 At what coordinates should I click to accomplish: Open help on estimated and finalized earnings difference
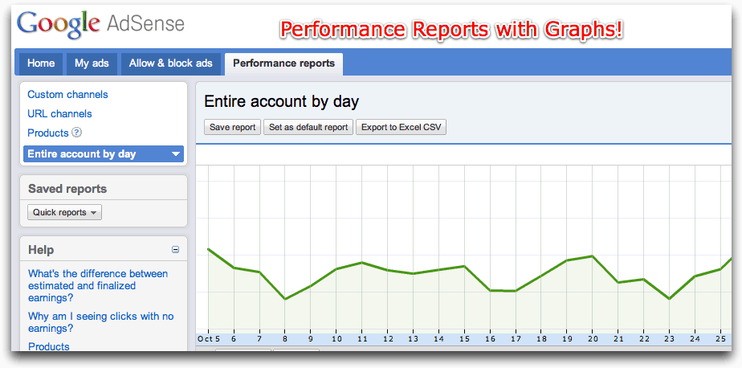pyautogui.click(x=98, y=285)
